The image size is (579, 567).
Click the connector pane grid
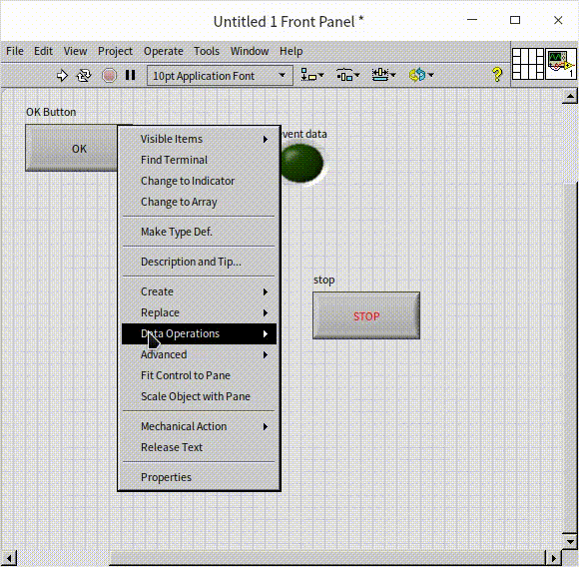click(528, 64)
